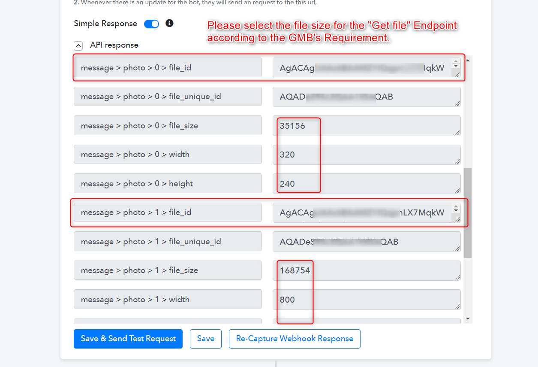This screenshot has height=367, width=538.
Task: Click up arrow in photo 0 file_id value
Action: pyautogui.click(x=456, y=62)
